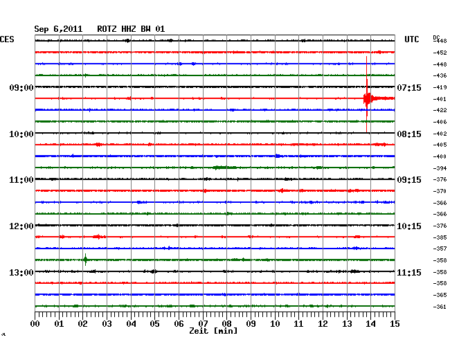Click the "13" minute axis label
Screen dimensions: 450x342
[347, 323]
